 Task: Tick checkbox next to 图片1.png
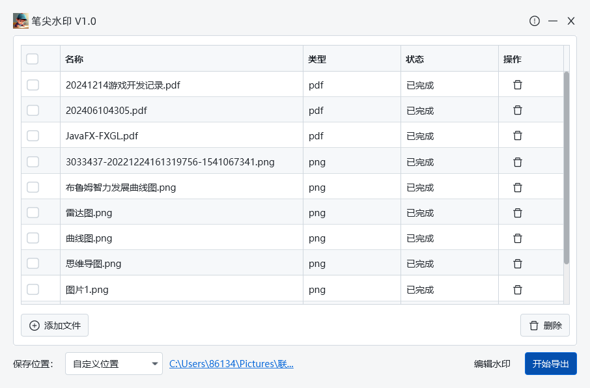[33, 289]
